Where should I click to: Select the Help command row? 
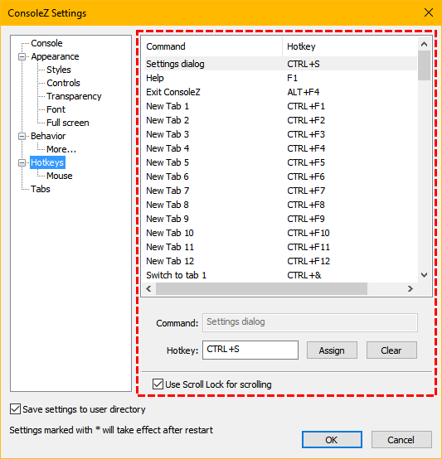pyautogui.click(x=281, y=78)
